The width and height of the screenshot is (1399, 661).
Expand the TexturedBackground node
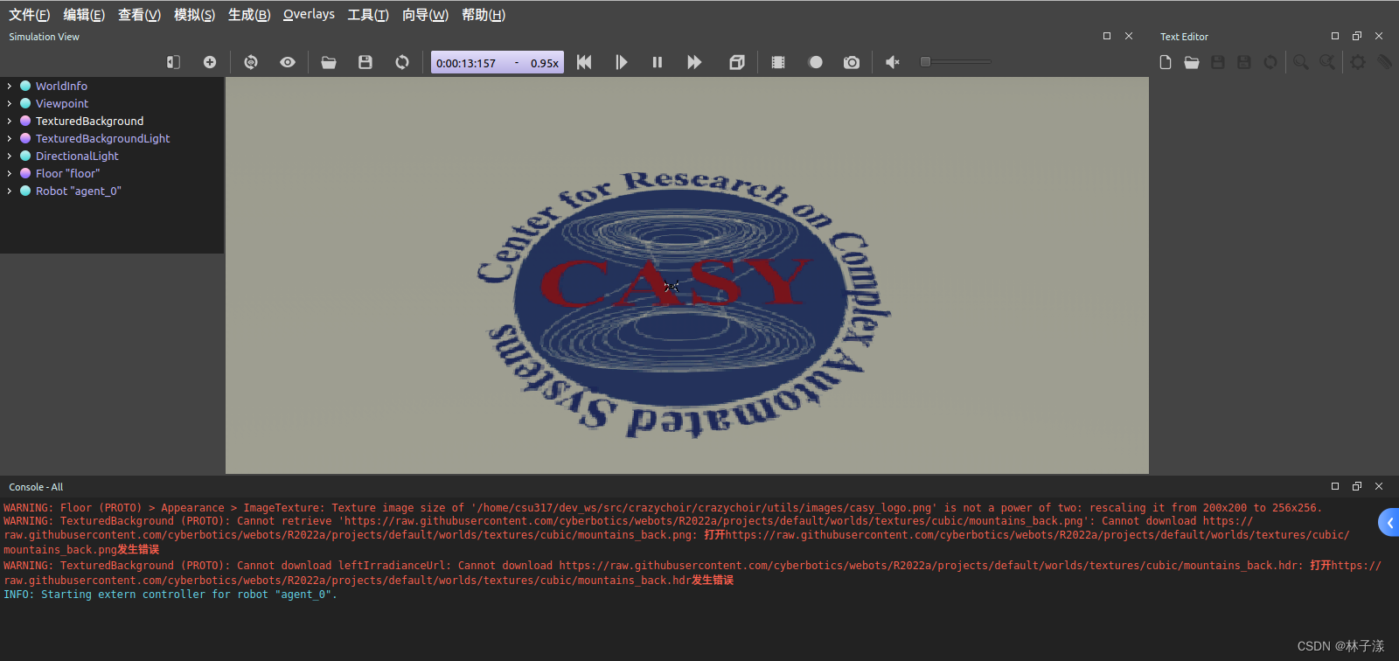click(x=9, y=121)
